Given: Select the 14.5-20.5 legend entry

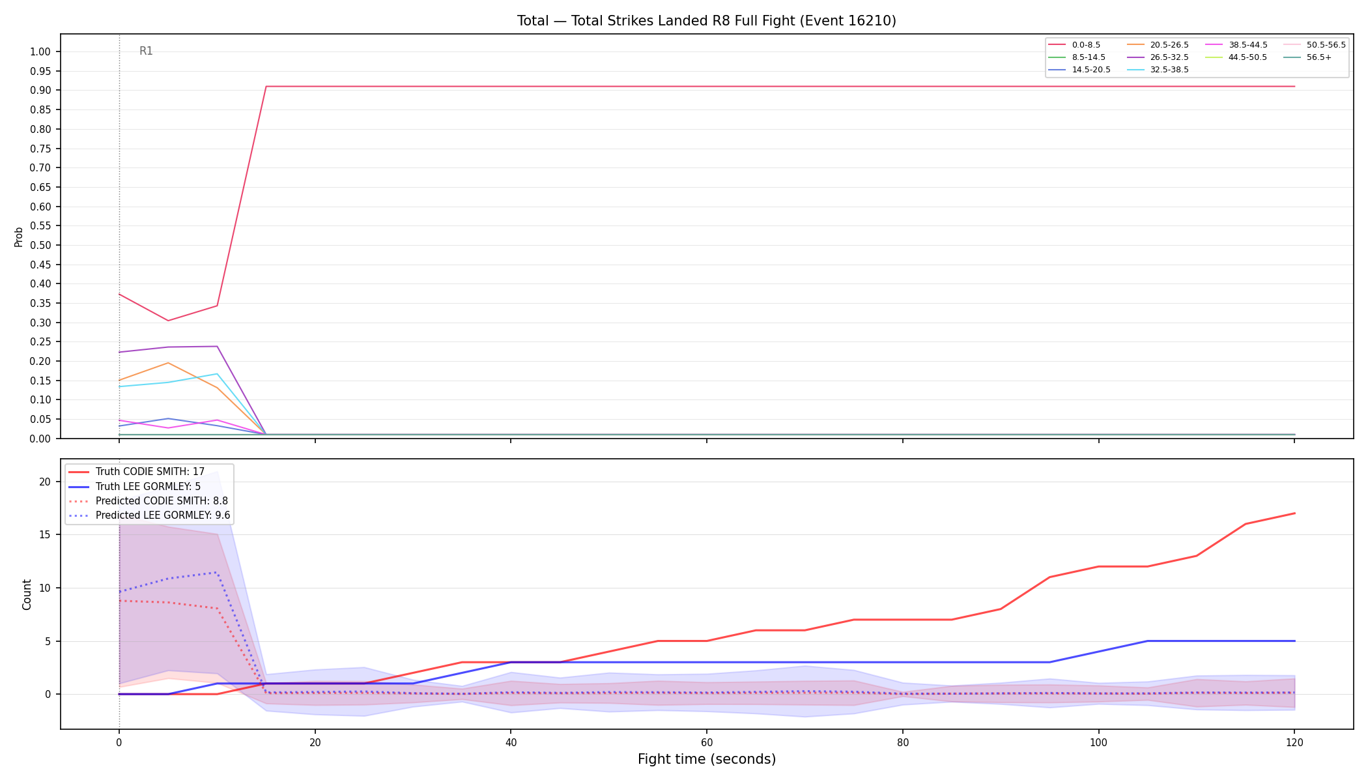Looking at the screenshot, I should coord(1079,70).
